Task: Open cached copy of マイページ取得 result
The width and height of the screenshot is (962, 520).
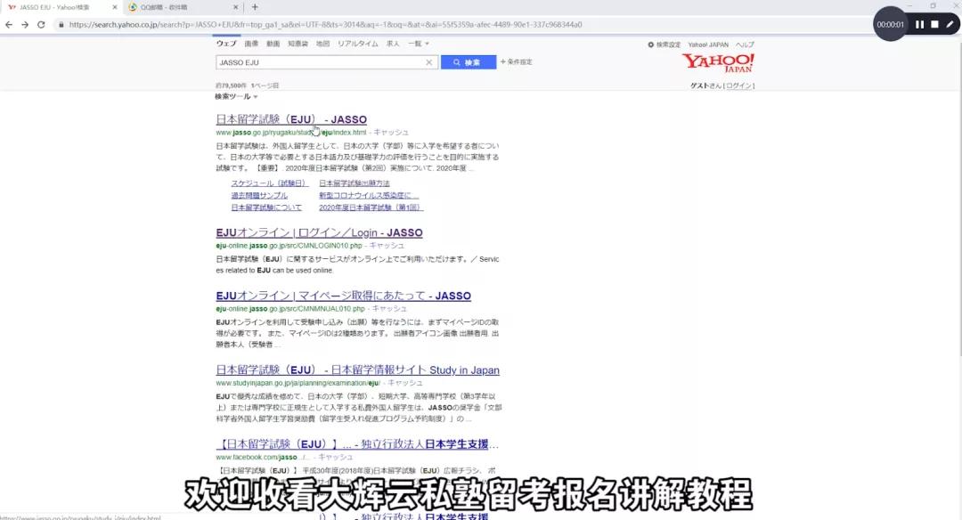Action: 389,309
